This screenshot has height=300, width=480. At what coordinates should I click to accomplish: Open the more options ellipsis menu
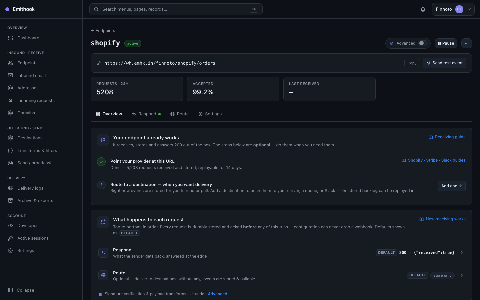coord(467,43)
